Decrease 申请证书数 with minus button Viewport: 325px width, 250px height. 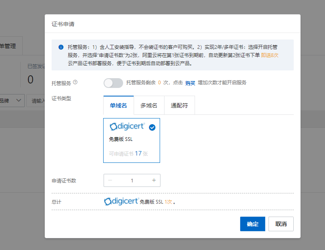[x=110, y=180]
